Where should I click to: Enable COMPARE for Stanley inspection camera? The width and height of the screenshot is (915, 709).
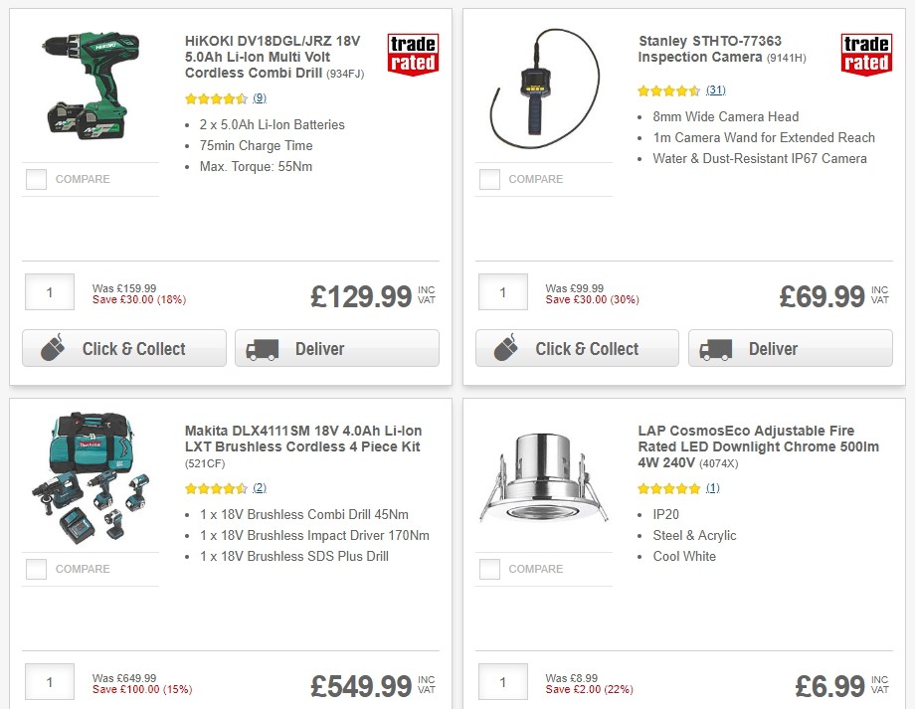point(489,179)
